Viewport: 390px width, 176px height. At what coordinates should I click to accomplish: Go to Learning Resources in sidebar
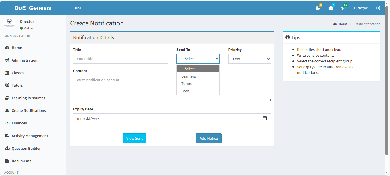pos(28,98)
